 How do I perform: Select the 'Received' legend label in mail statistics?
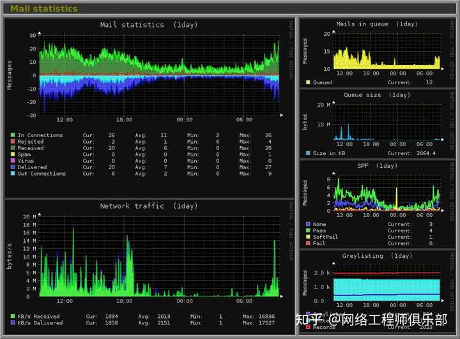(x=31, y=148)
